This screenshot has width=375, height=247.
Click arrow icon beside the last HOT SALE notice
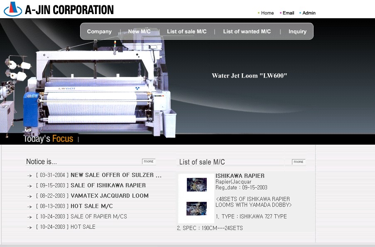(x=29, y=228)
